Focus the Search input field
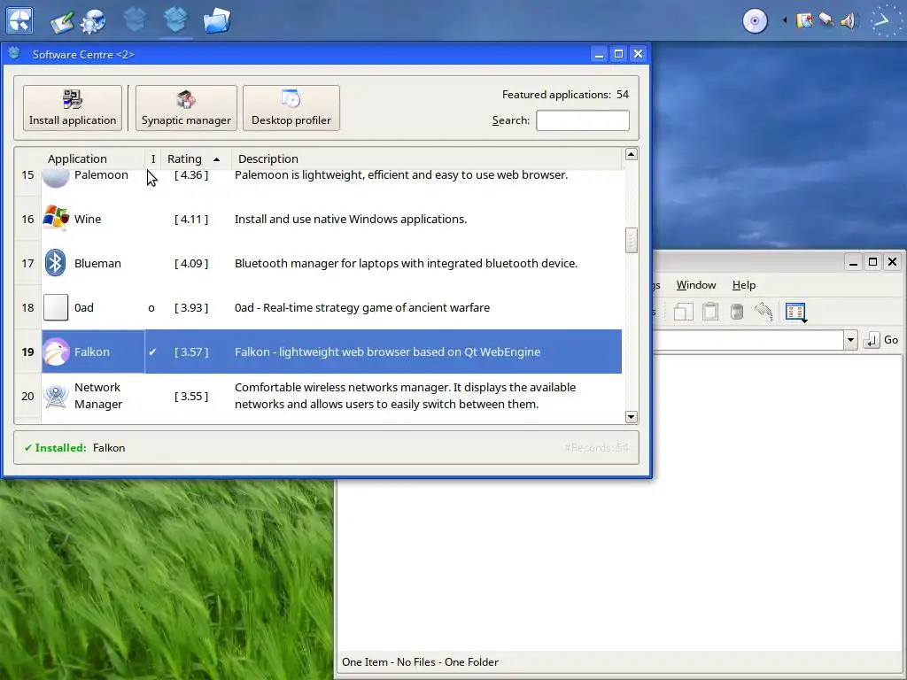The width and height of the screenshot is (907, 680). (x=583, y=120)
